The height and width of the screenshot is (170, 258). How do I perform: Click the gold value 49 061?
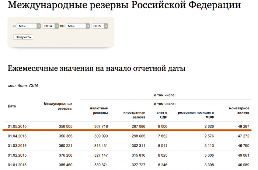click(x=244, y=155)
